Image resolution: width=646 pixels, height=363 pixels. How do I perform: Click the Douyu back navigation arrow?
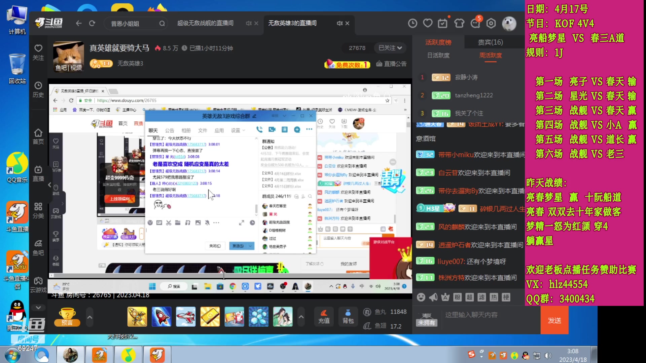pyautogui.click(x=79, y=23)
